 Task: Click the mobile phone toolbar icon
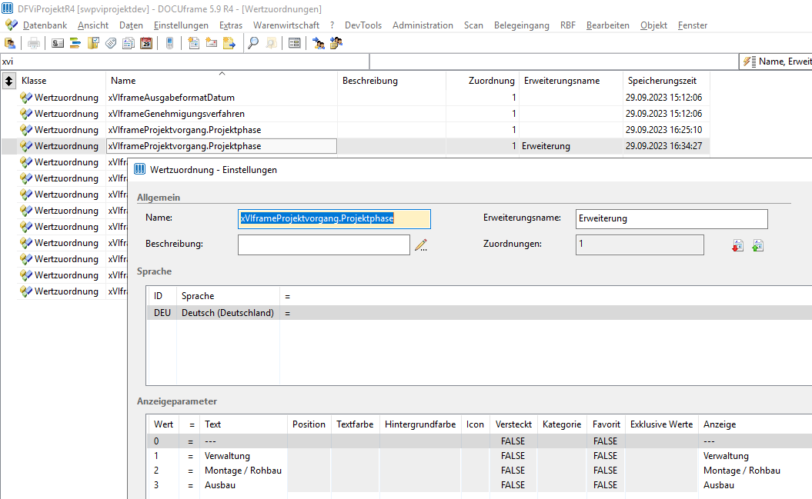click(x=169, y=43)
